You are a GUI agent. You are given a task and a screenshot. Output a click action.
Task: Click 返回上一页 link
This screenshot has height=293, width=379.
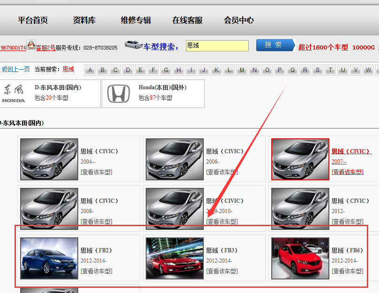tap(16, 70)
